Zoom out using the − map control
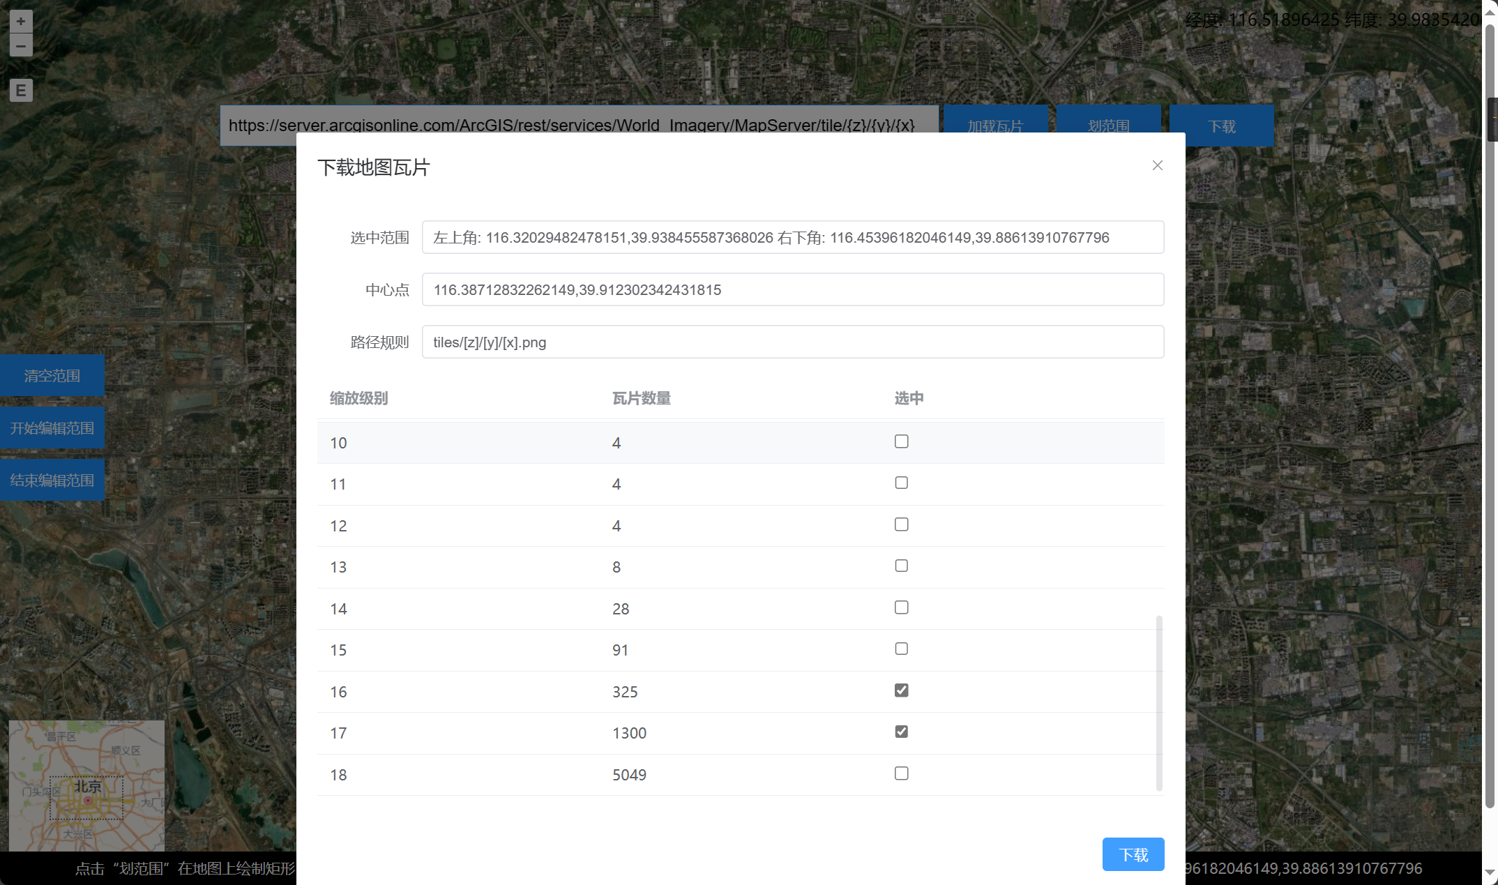The width and height of the screenshot is (1498, 885). 21,45
